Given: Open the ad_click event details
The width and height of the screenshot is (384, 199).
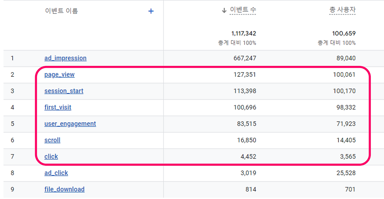Looking at the screenshot, I should click(56, 173).
